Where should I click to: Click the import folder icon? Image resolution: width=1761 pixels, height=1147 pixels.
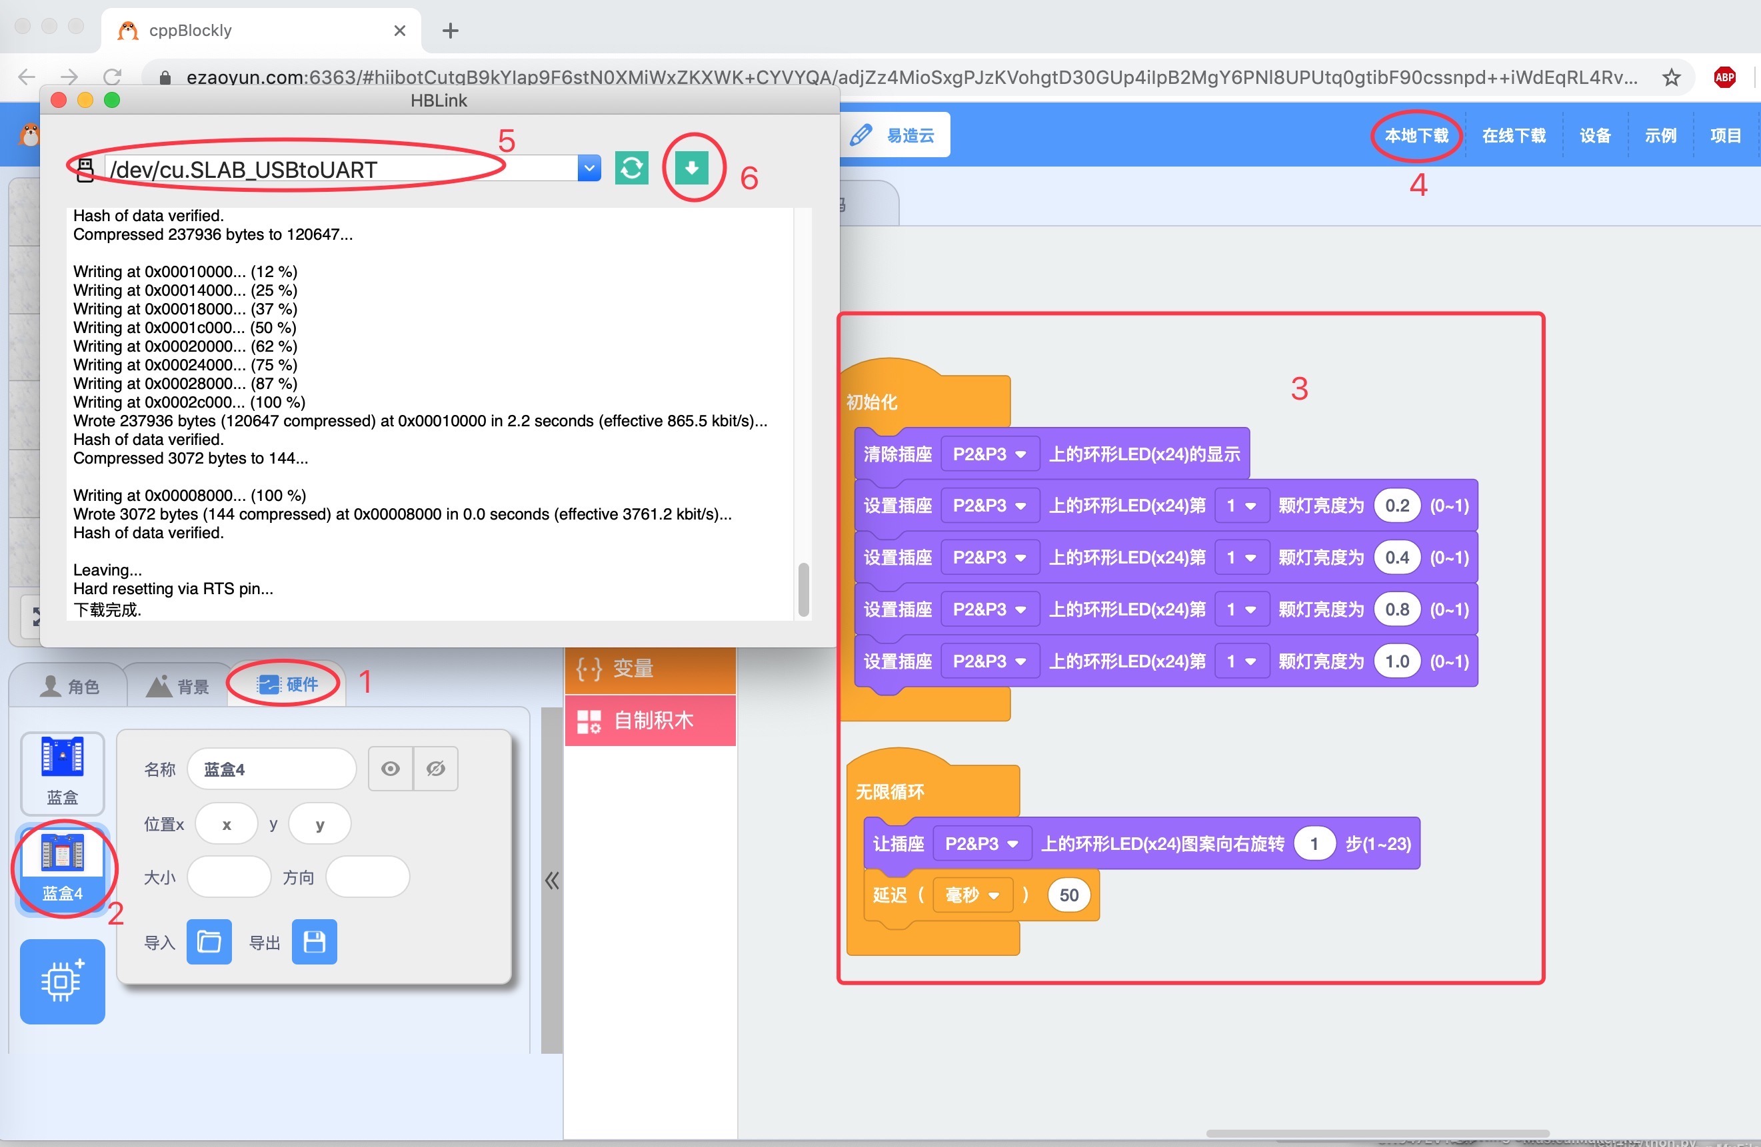click(x=209, y=941)
